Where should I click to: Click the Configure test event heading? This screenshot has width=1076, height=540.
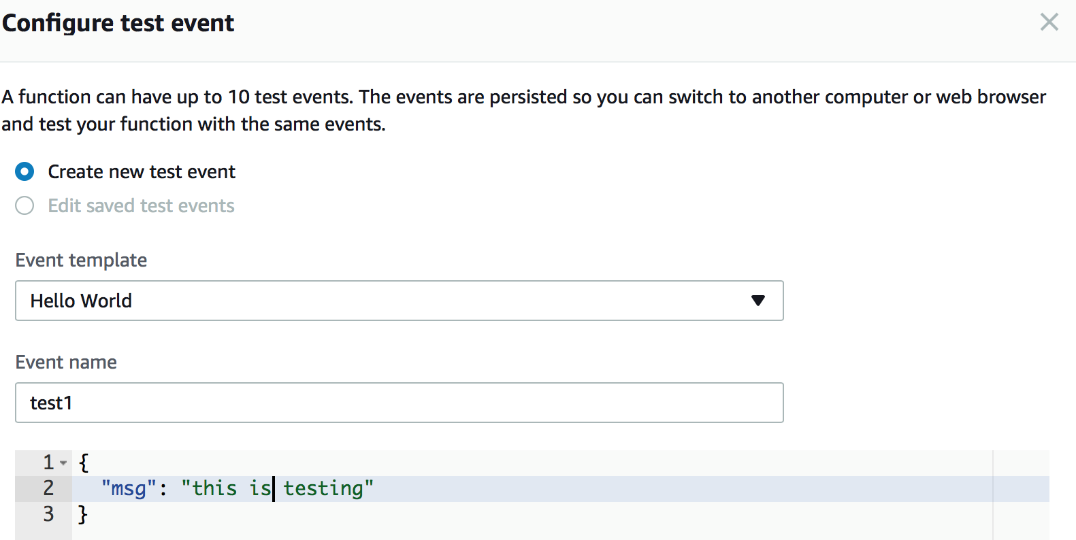pyautogui.click(x=118, y=23)
